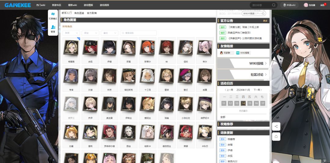Screen dimensions: 330x163
Task: Open 热门wiki in top navigation
Action: [41, 5]
